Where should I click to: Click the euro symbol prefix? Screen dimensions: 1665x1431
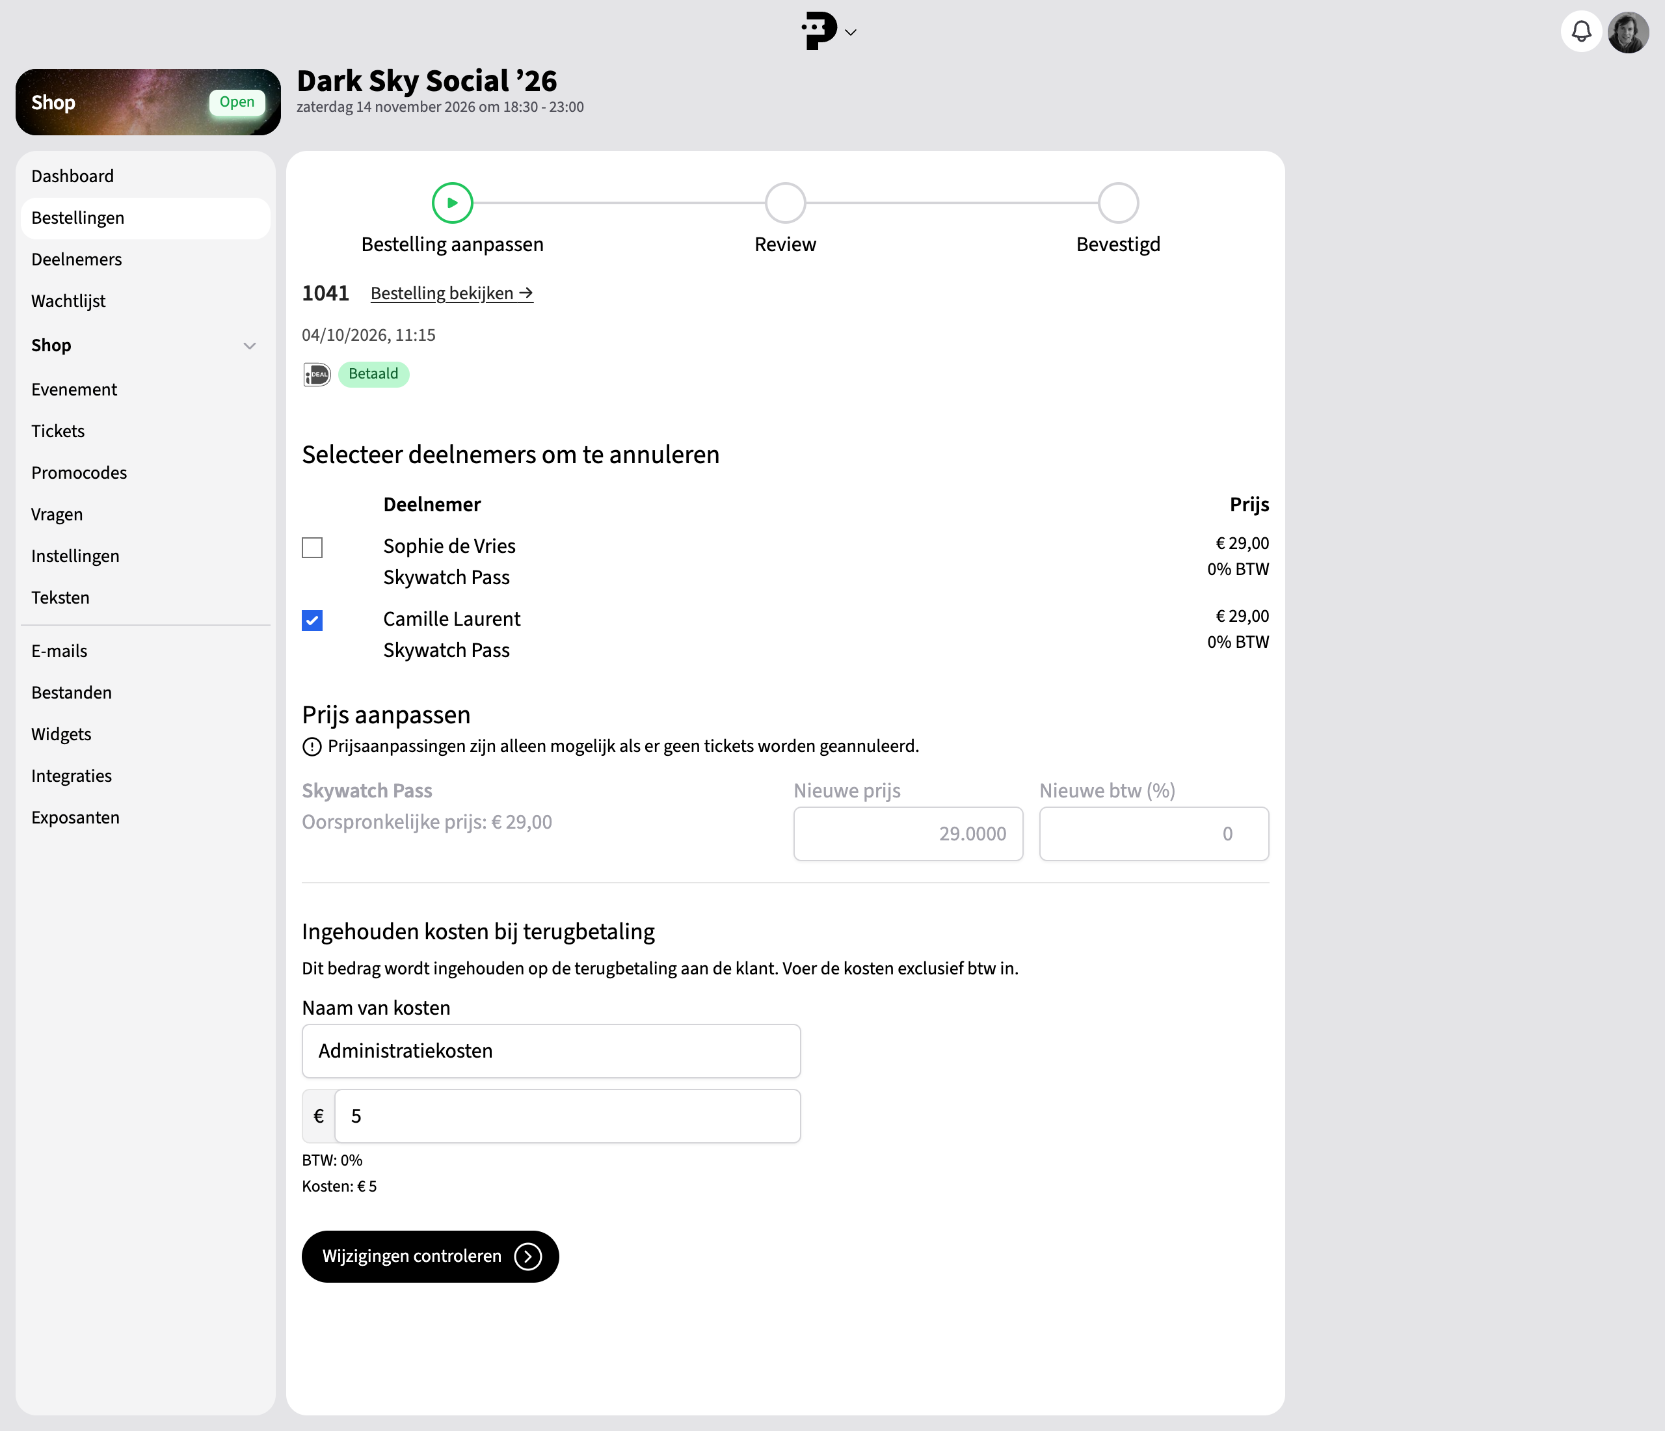click(319, 1116)
